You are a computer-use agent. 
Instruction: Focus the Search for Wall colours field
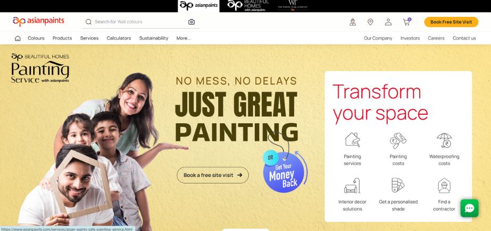(x=140, y=22)
